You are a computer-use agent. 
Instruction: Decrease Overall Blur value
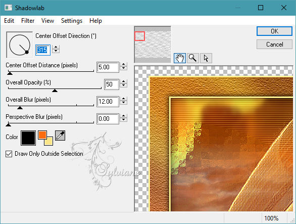pos(123,103)
